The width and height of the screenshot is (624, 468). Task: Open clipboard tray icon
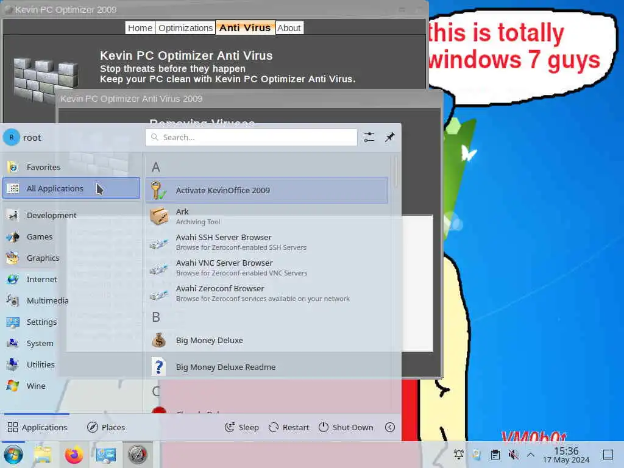tap(495, 455)
